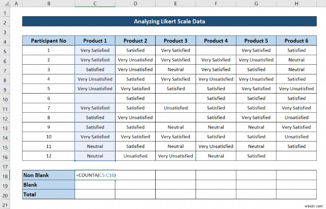Select participant number 1 cell
Screen dimensions: 326x209
48,50
